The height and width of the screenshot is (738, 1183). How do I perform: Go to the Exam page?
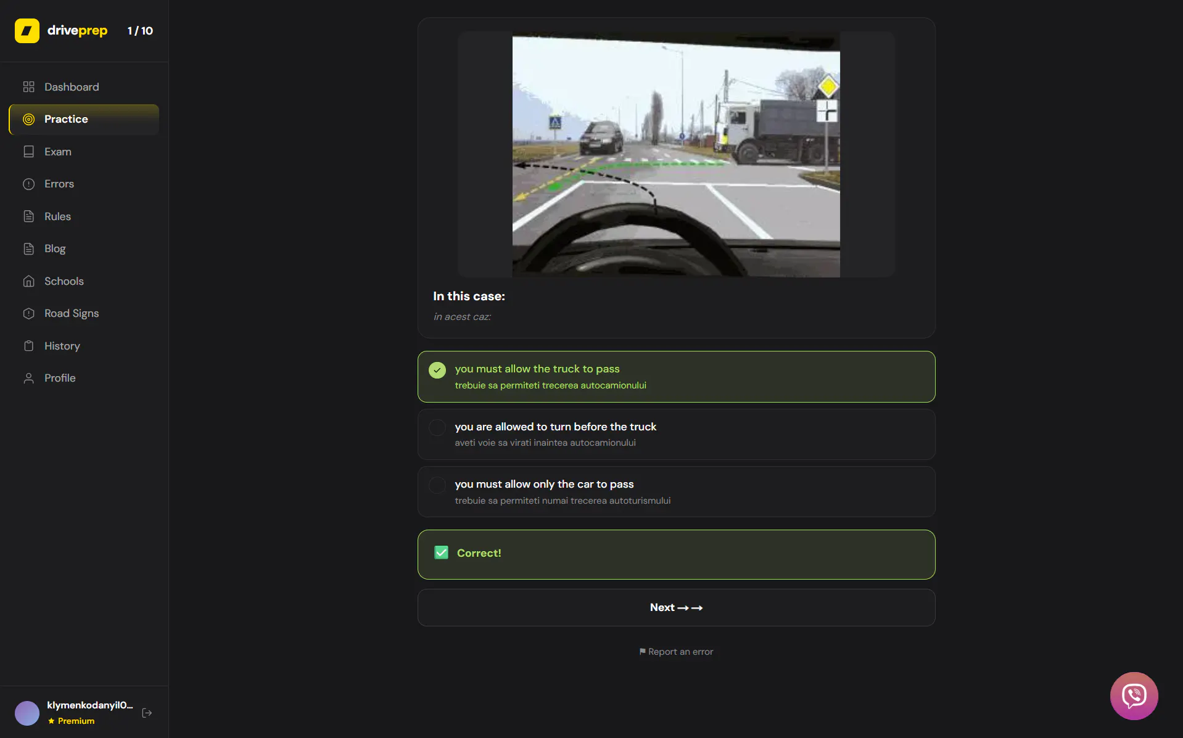84,152
